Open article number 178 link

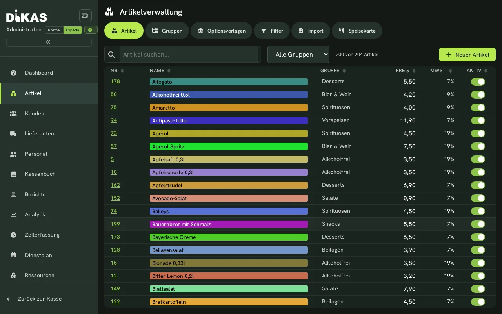115,82
